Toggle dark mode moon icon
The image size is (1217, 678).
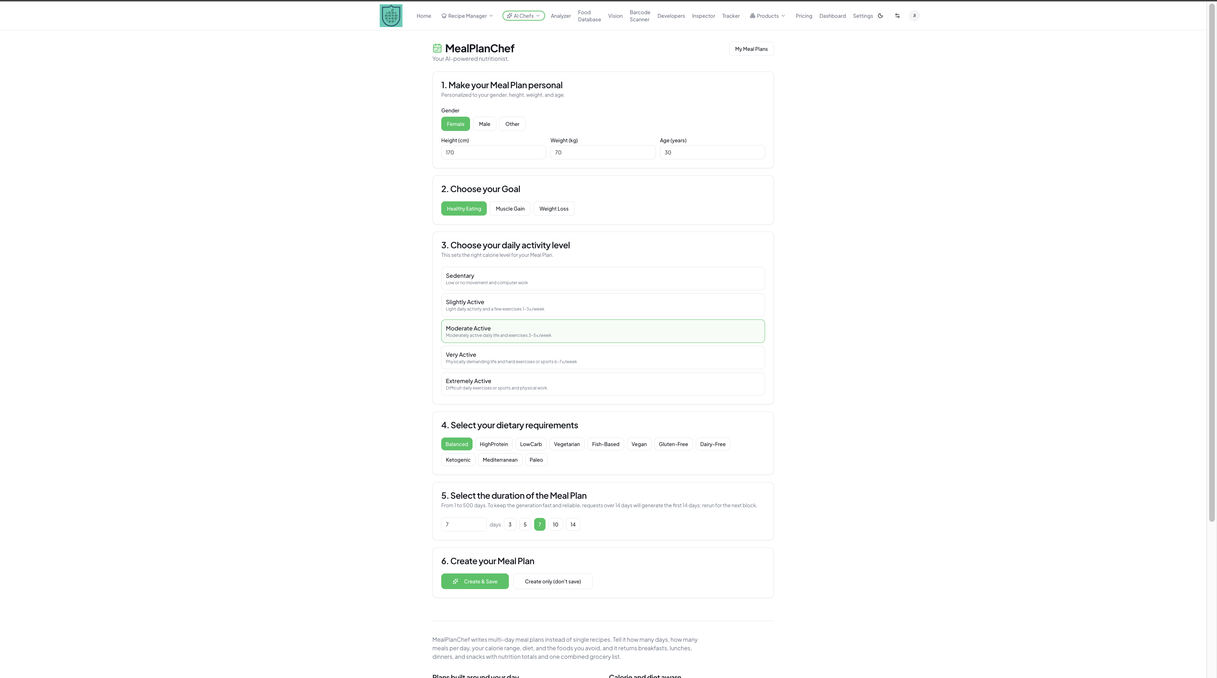click(880, 16)
